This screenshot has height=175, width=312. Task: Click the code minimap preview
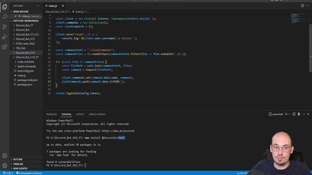click(x=298, y=18)
